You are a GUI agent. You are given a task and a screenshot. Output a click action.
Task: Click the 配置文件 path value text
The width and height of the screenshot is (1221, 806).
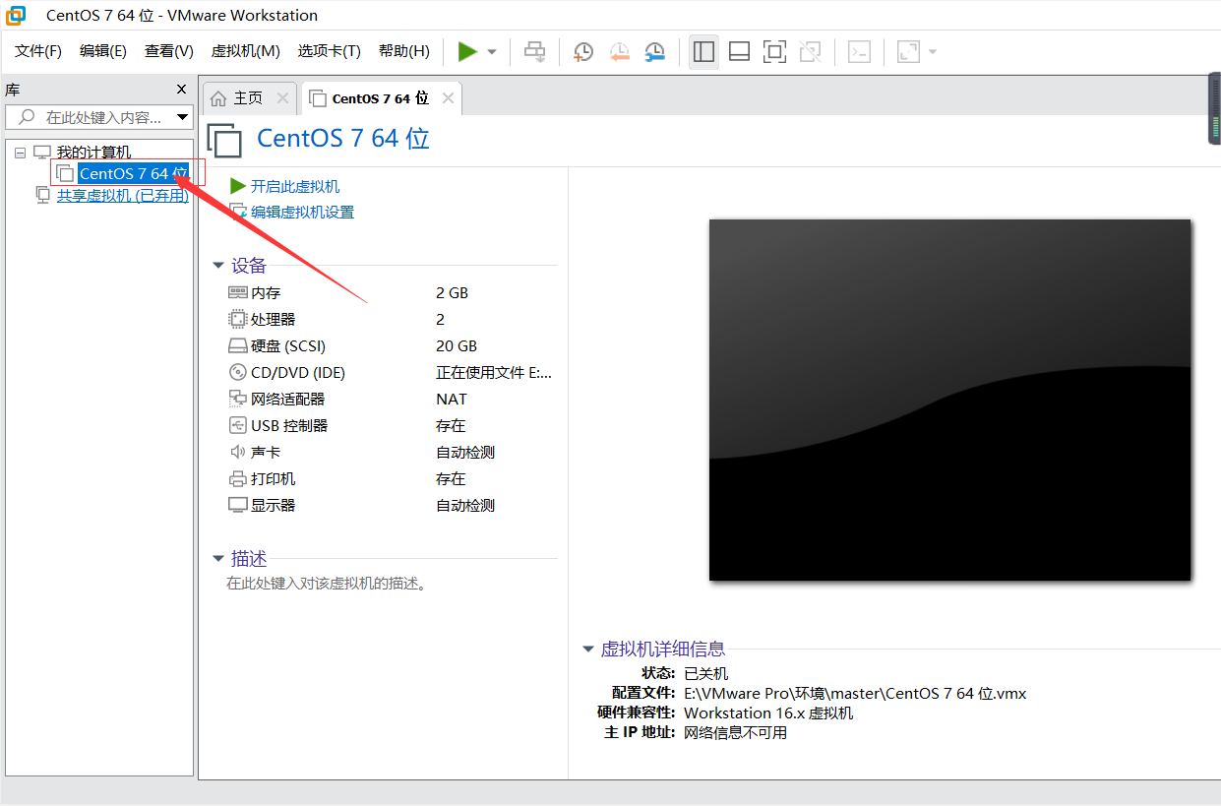pyautogui.click(x=855, y=693)
